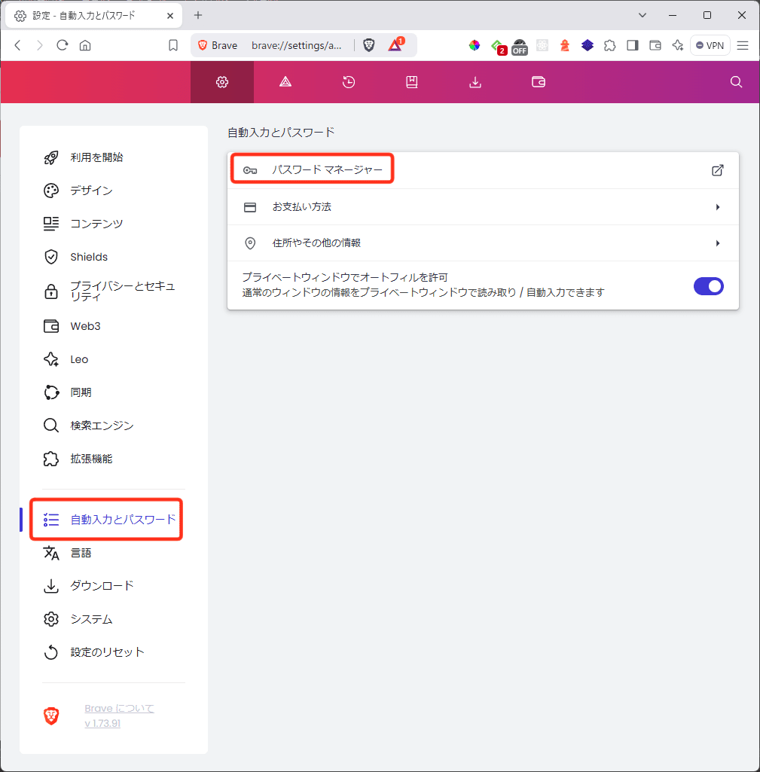Expand お支払い方法 row arrow

click(x=718, y=207)
